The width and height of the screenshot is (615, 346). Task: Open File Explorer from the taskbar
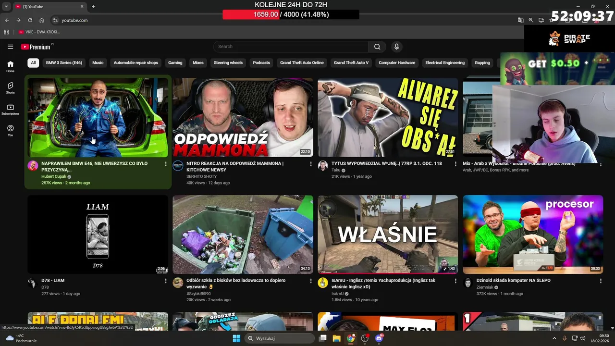(337, 338)
